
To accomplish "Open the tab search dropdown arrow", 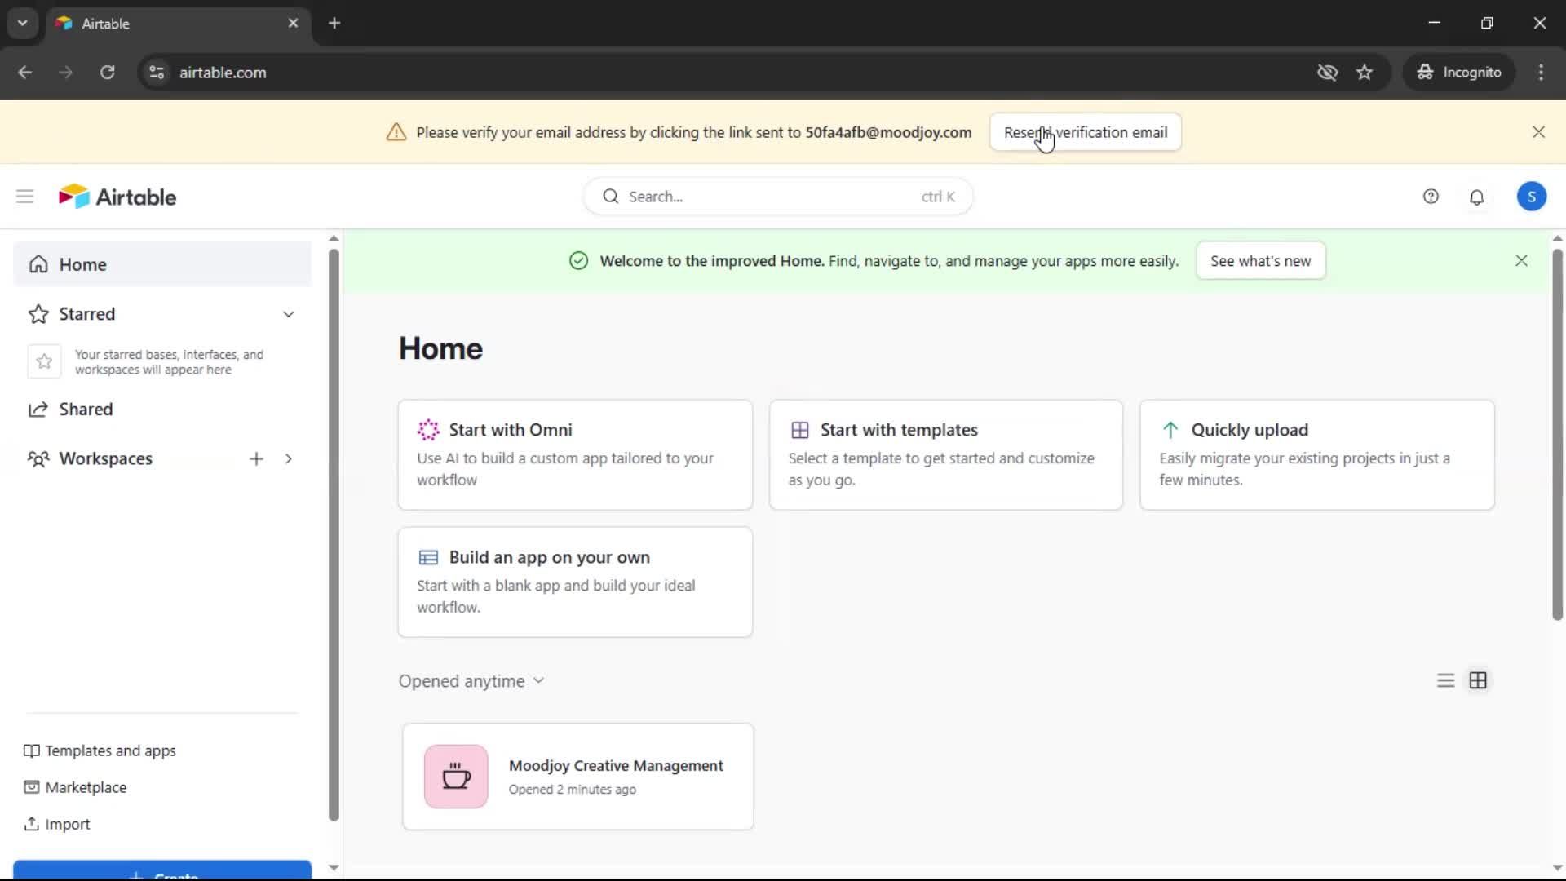I will 23,24.
